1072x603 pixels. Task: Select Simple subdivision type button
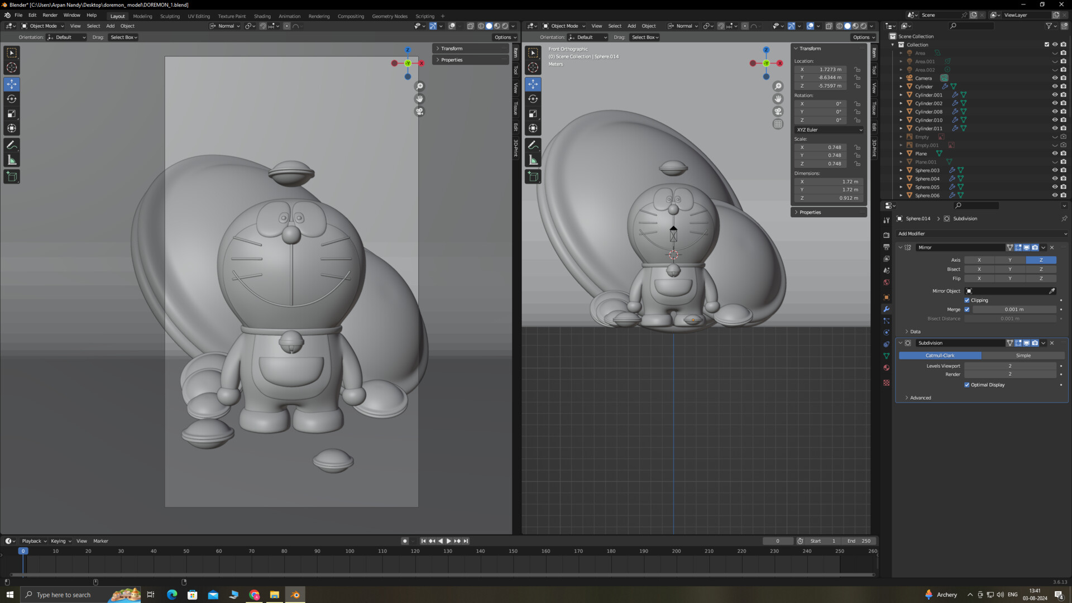1023,356
